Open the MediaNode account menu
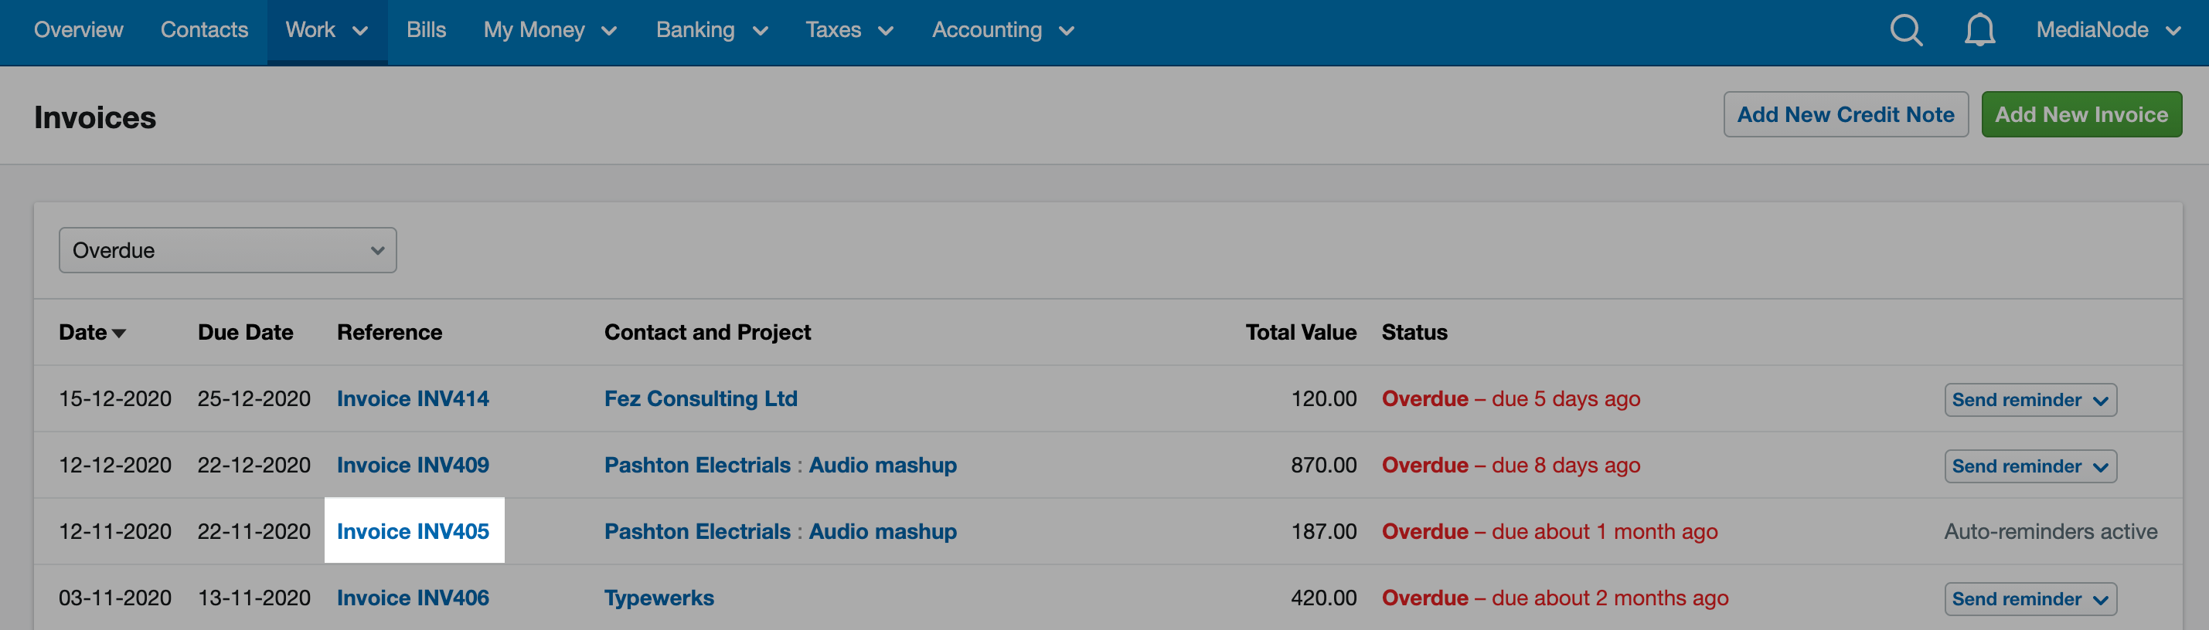Viewport: 2209px width, 630px height. [2109, 31]
